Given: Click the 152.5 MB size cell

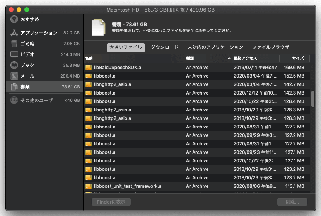Looking at the screenshot, I should 294,76.
